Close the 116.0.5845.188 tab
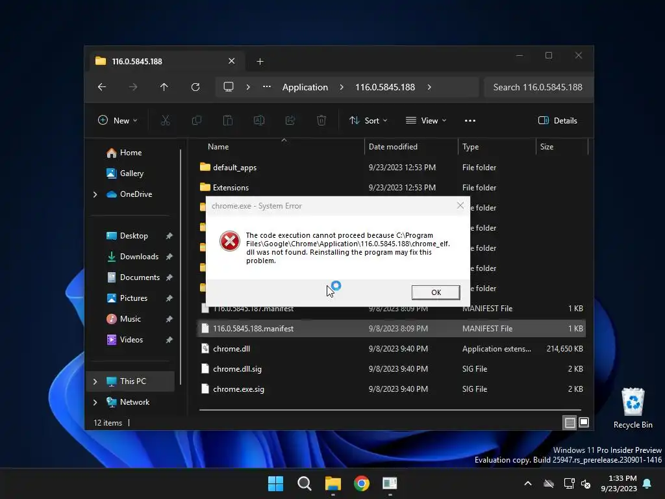The width and height of the screenshot is (665, 499). [x=232, y=61]
